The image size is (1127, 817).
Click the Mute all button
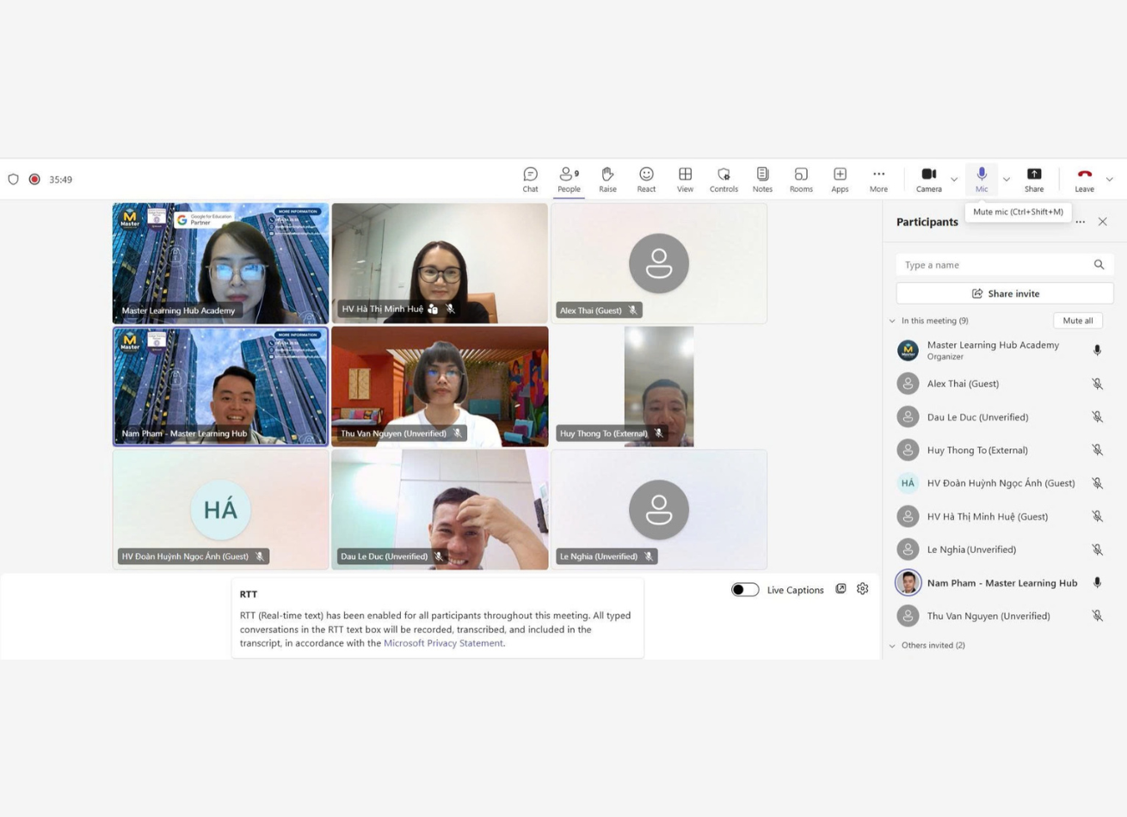coord(1077,321)
